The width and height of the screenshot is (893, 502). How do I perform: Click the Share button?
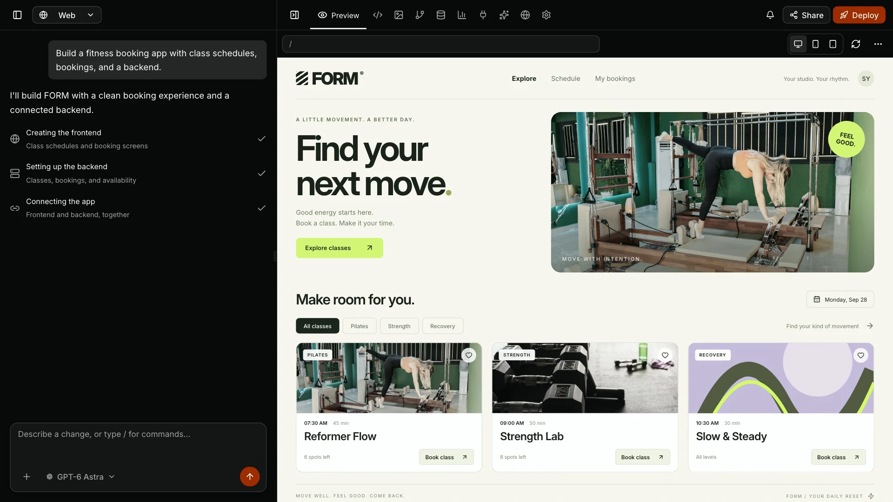[806, 15]
